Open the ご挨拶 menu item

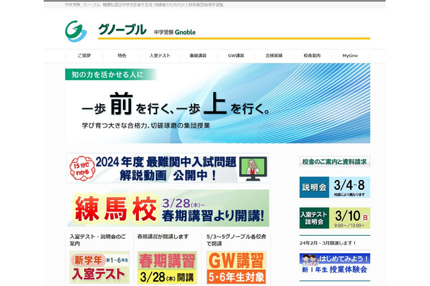[x=84, y=56]
